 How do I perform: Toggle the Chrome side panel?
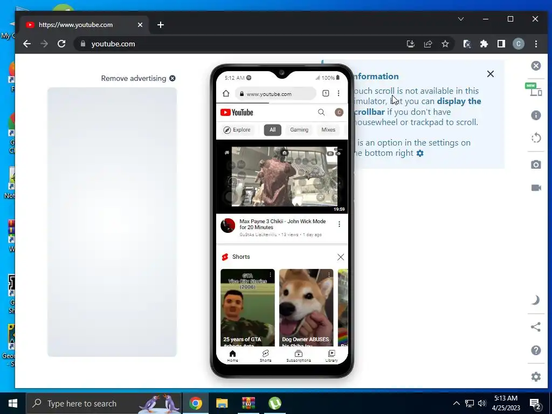(501, 44)
